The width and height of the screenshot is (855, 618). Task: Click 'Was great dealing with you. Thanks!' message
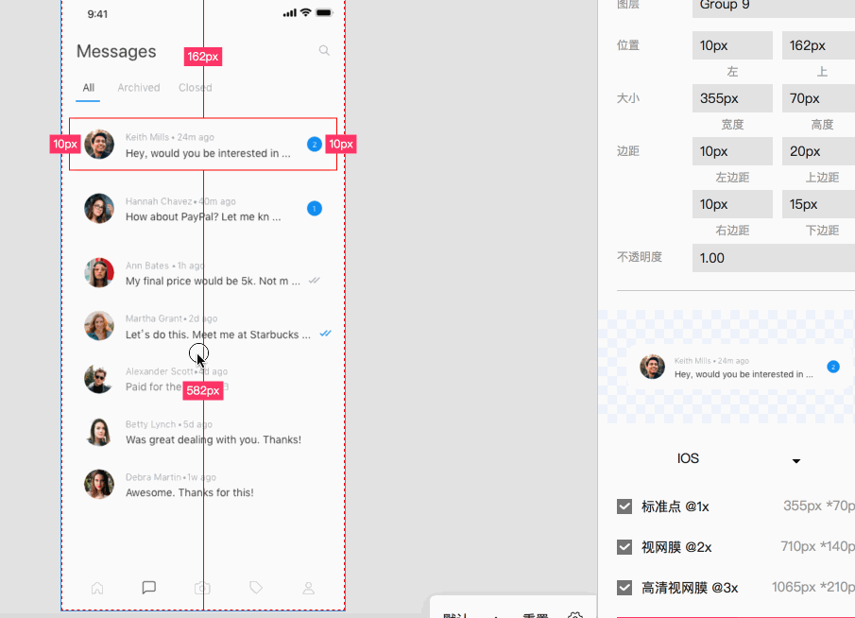214,439
